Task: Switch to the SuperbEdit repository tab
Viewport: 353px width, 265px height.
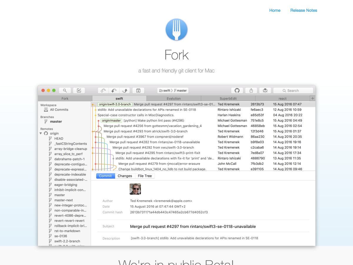Action: point(228,98)
